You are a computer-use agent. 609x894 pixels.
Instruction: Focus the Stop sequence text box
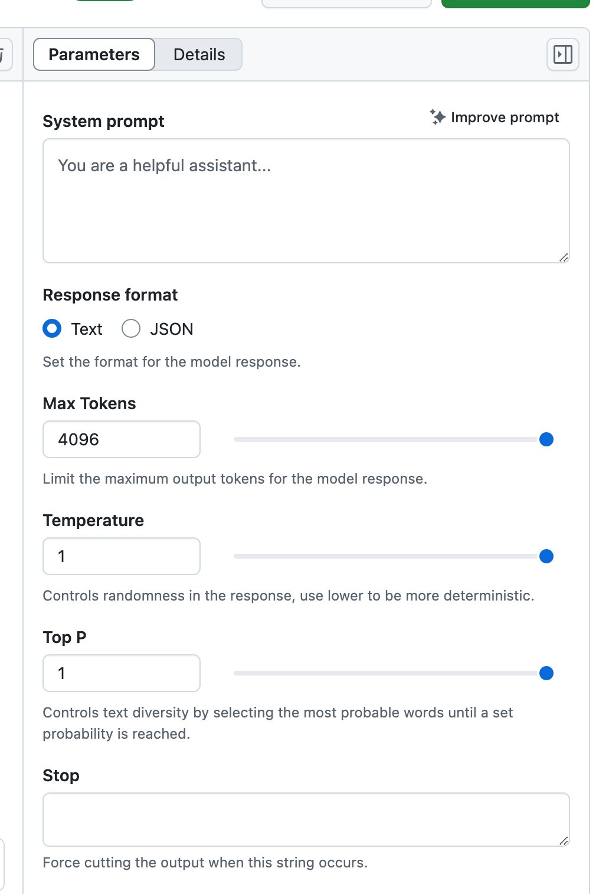[x=306, y=819]
